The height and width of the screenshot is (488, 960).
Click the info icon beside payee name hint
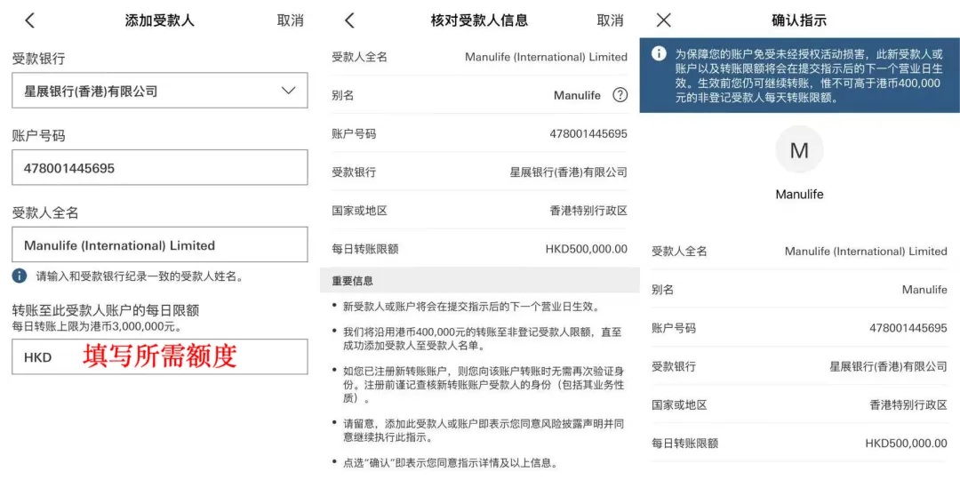point(20,276)
